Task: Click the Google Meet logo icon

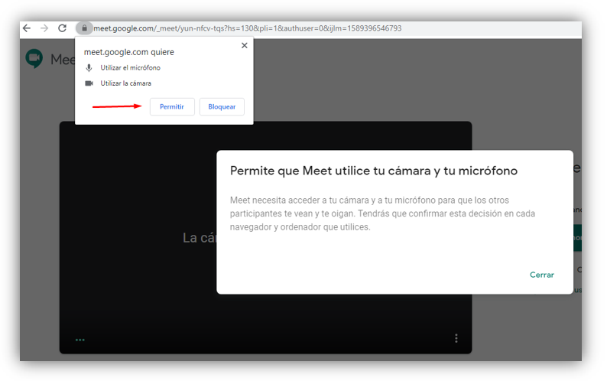Action: [x=34, y=59]
